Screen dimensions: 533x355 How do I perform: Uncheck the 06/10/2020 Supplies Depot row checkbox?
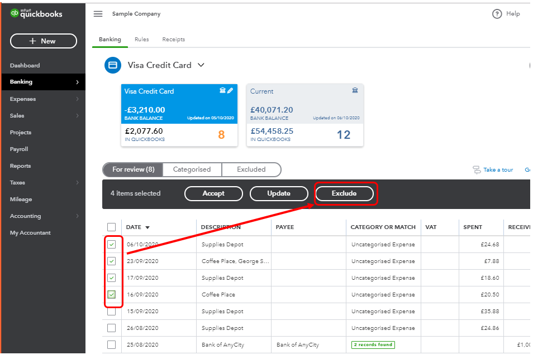coord(112,244)
